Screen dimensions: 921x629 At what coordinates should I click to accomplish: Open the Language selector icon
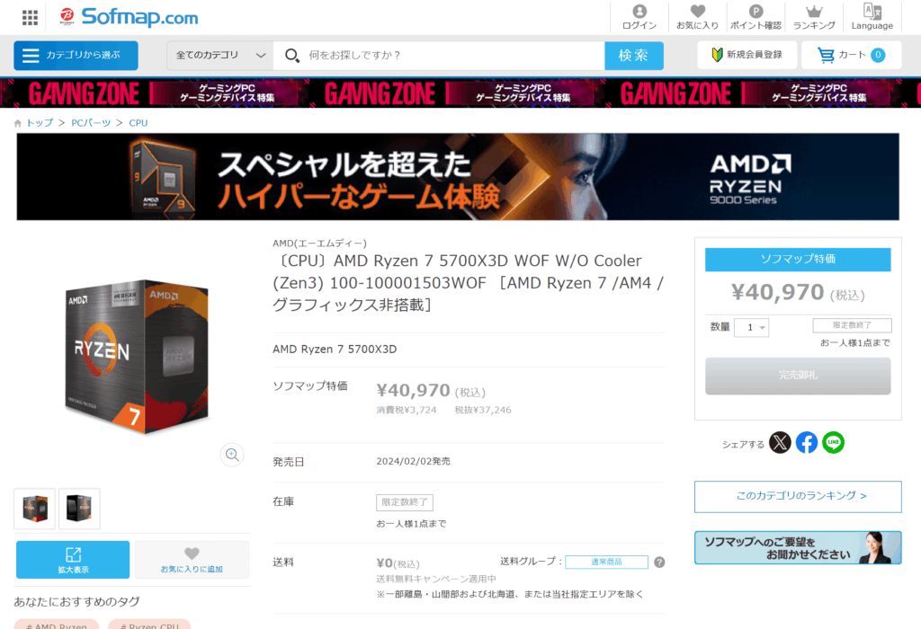tap(872, 17)
